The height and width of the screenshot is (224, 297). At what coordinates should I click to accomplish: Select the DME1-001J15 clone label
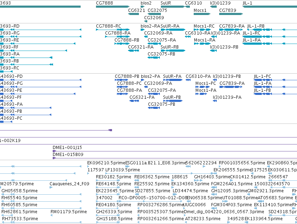(x=67, y=148)
